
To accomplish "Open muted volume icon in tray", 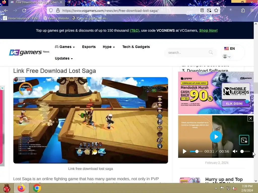I will [234, 188].
